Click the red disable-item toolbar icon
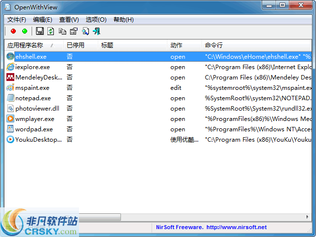This screenshot has height=237, width=316. point(13,31)
